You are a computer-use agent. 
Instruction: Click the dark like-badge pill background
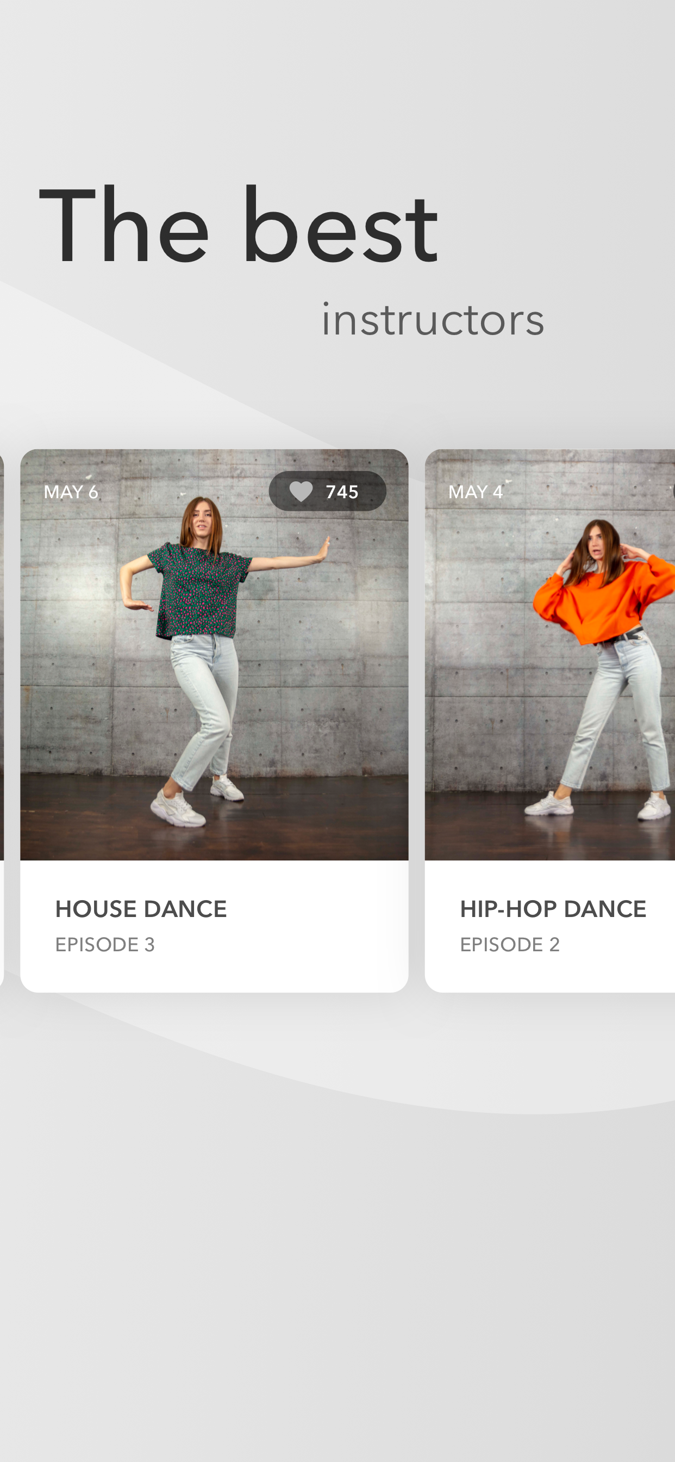(327, 491)
